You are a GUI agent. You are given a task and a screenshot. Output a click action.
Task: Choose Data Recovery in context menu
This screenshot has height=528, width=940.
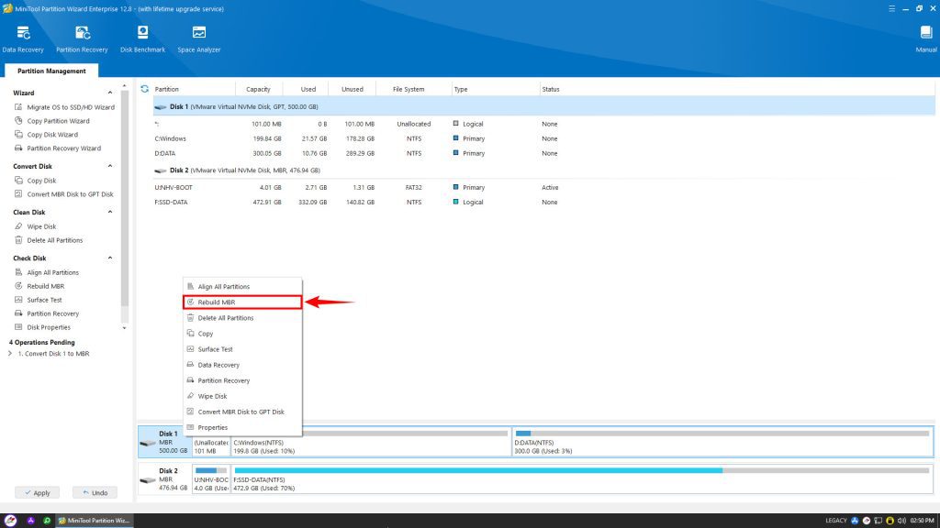[242, 365]
